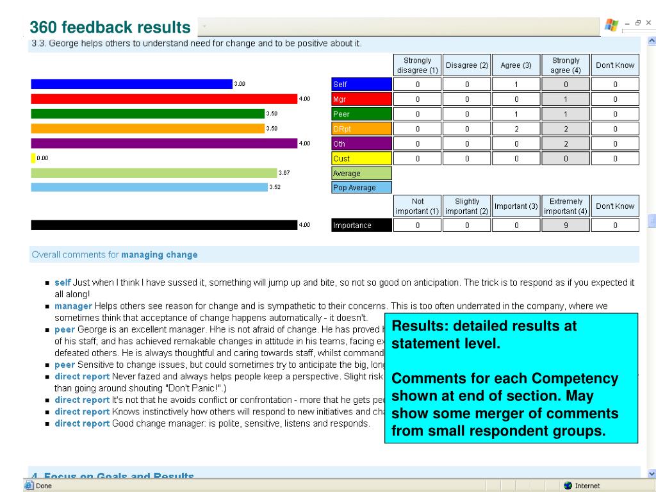Click the "Strongly disagree (1)" column header

[x=418, y=65]
